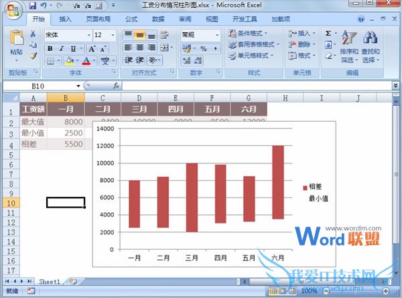Align text left
The width and height of the screenshot is (402, 298).
128,48
